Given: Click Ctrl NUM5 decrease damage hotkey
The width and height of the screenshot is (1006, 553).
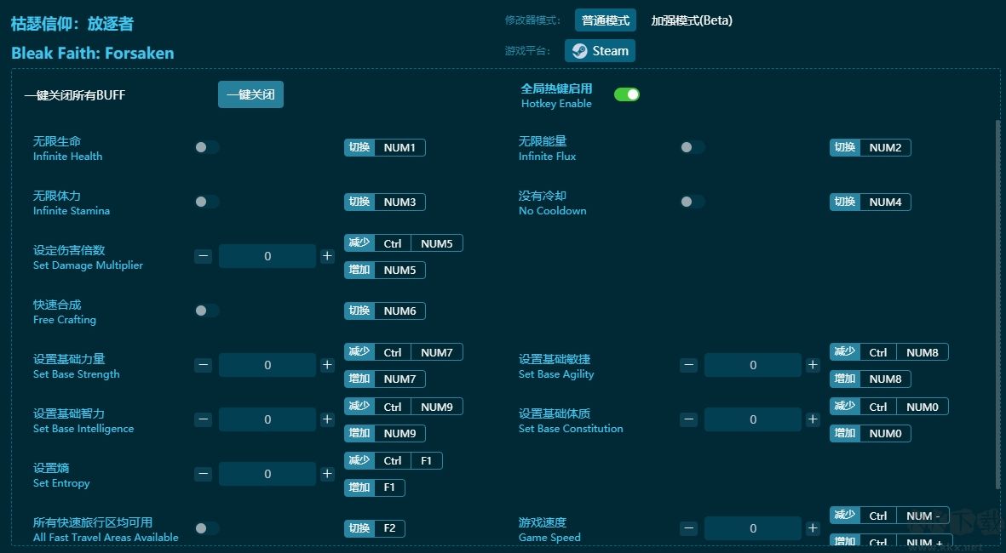Looking at the screenshot, I should coord(404,243).
